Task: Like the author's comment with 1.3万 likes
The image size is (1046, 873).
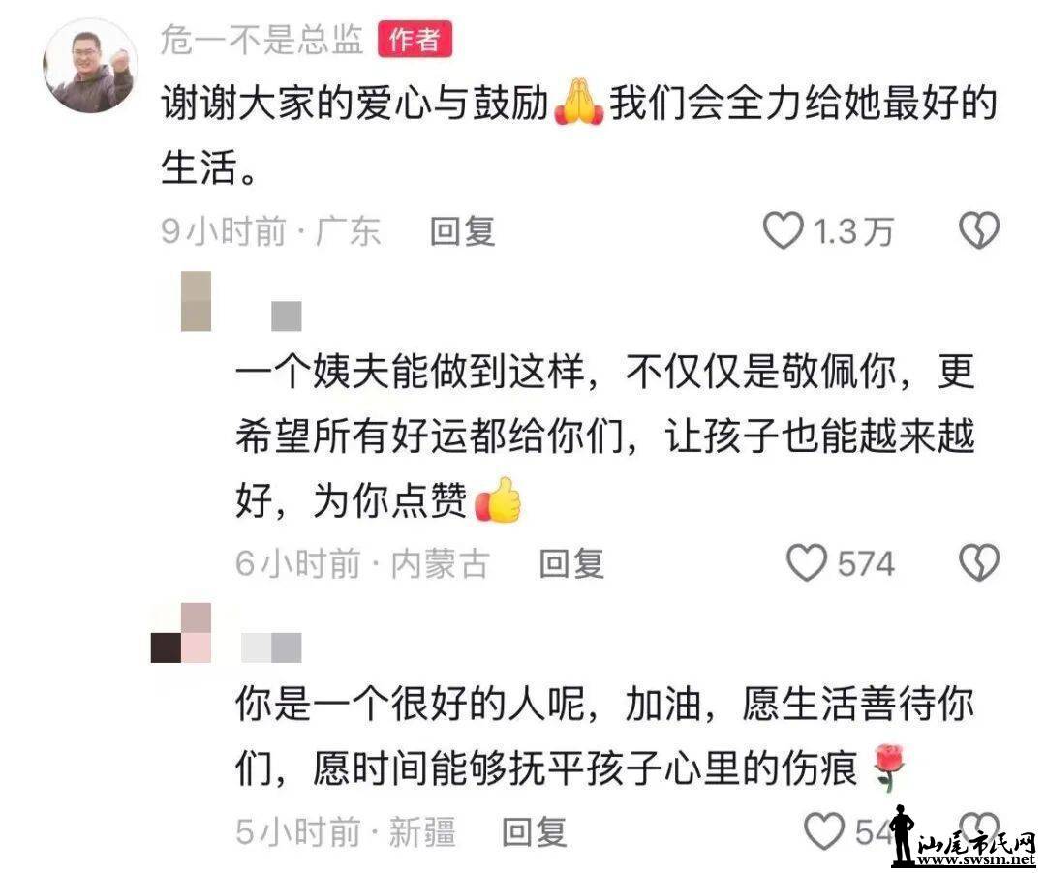Action: (x=783, y=230)
